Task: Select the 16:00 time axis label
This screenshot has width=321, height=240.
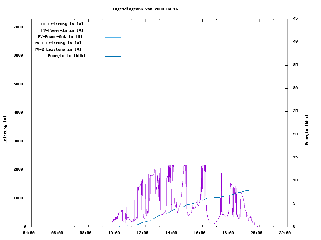Action: [x=200, y=233]
